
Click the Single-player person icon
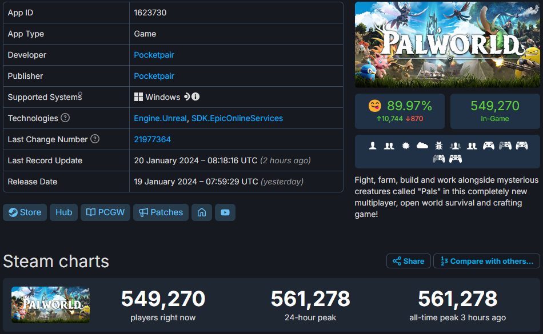(x=373, y=146)
